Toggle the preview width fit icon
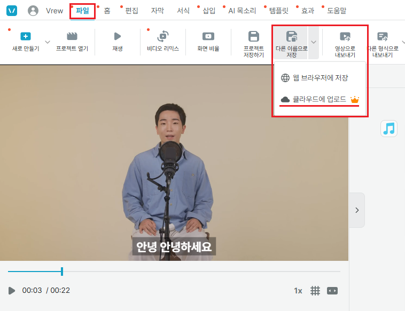The height and width of the screenshot is (311, 405). [332, 291]
